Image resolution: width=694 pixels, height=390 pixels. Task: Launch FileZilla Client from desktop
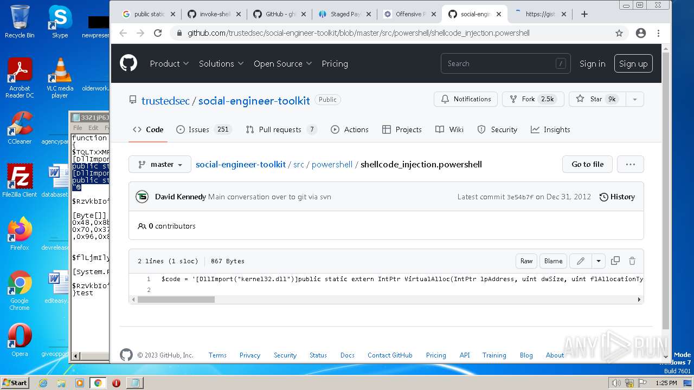coord(20,180)
